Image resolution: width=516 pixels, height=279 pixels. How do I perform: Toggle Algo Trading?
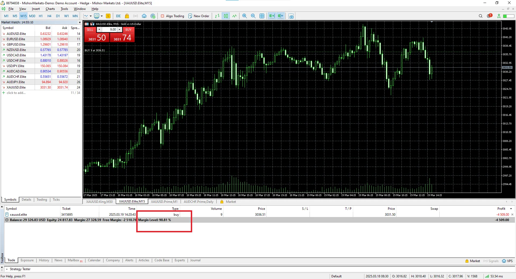172,16
